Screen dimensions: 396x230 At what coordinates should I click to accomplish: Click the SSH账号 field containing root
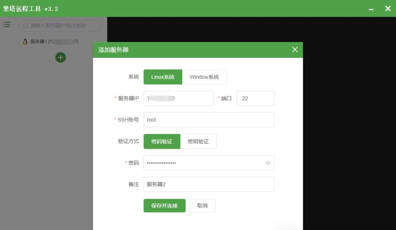pos(209,120)
